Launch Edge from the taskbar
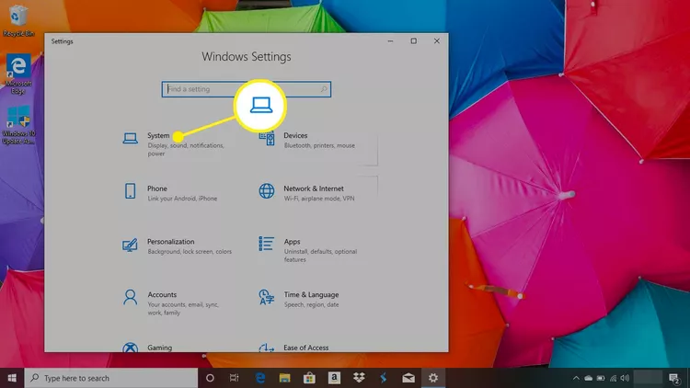The height and width of the screenshot is (388, 690). tap(260, 378)
